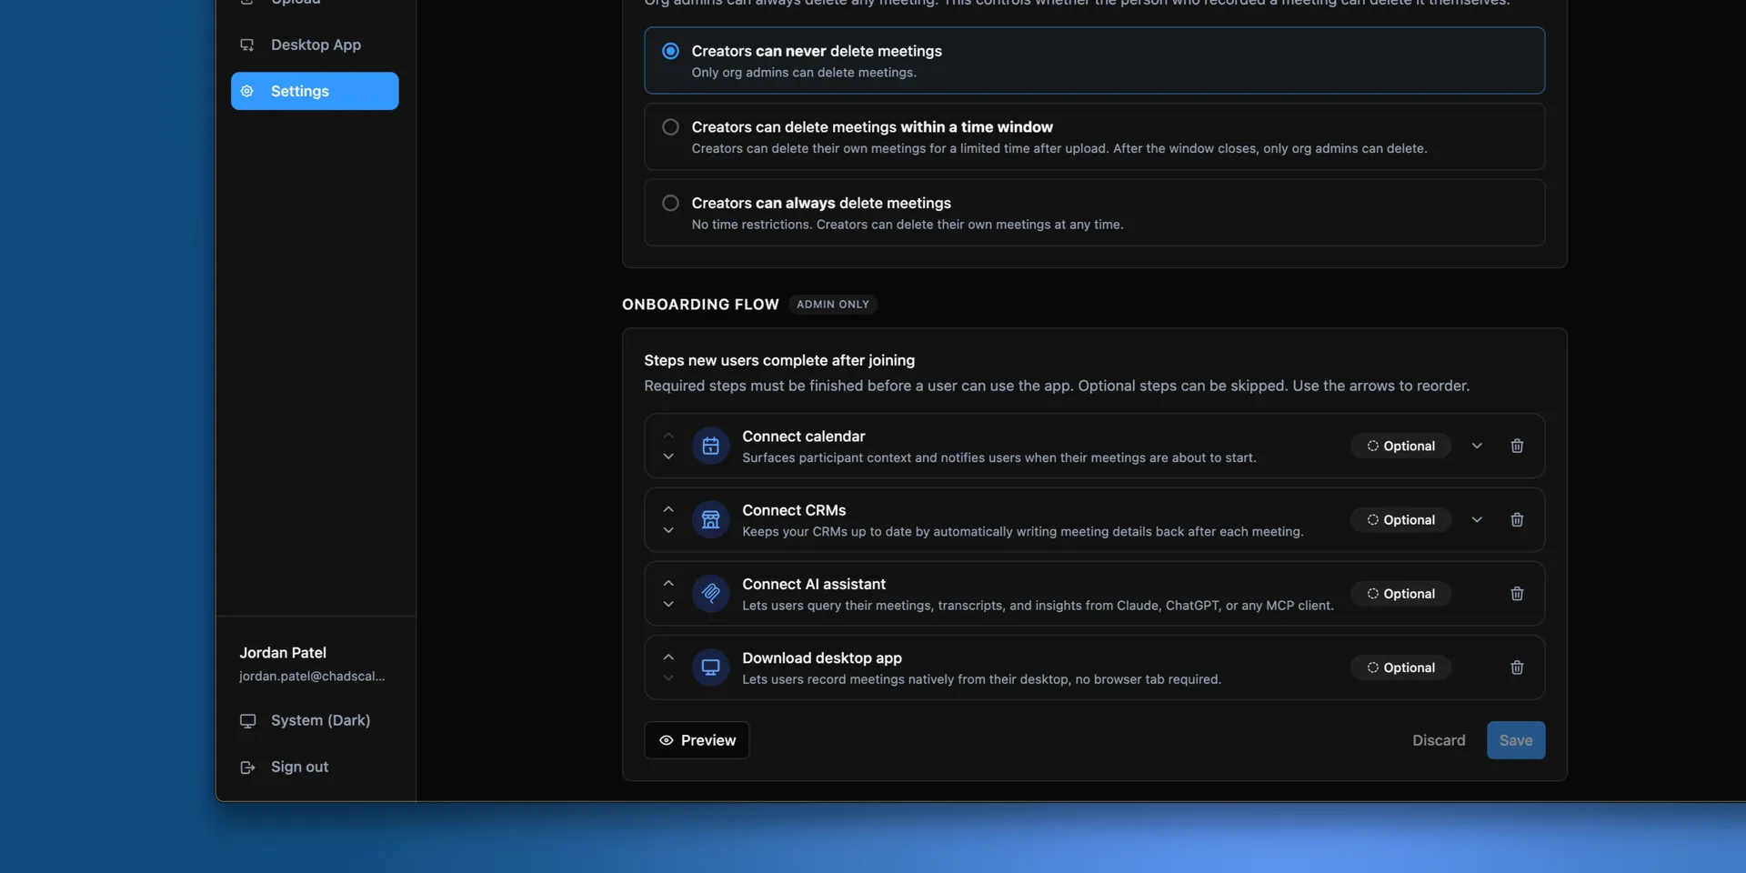This screenshot has height=873, width=1746.
Task: Click the Connect CRMs building icon
Action: click(710, 519)
